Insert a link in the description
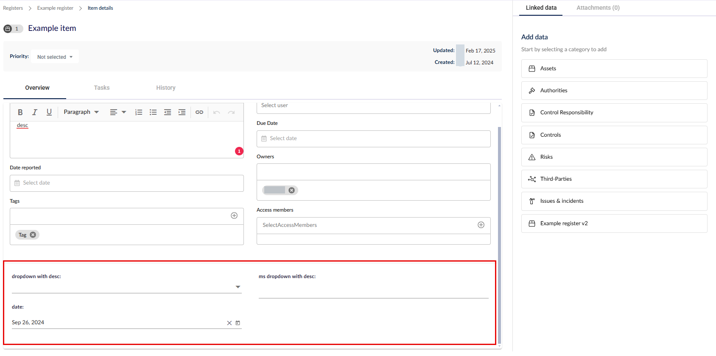Viewport: 716px width, 356px height. [x=199, y=112]
